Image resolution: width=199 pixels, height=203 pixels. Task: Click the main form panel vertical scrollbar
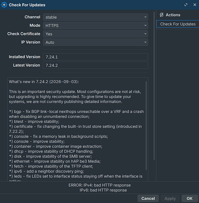154,86
